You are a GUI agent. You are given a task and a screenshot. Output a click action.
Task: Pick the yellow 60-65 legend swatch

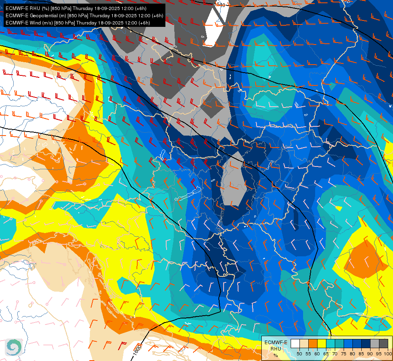pyautogui.click(x=322, y=343)
